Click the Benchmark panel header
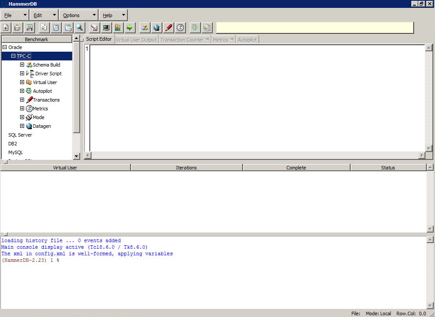 pyautogui.click(x=37, y=39)
